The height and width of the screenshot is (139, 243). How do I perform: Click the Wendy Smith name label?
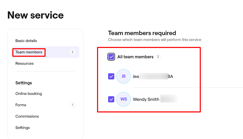click(x=146, y=99)
